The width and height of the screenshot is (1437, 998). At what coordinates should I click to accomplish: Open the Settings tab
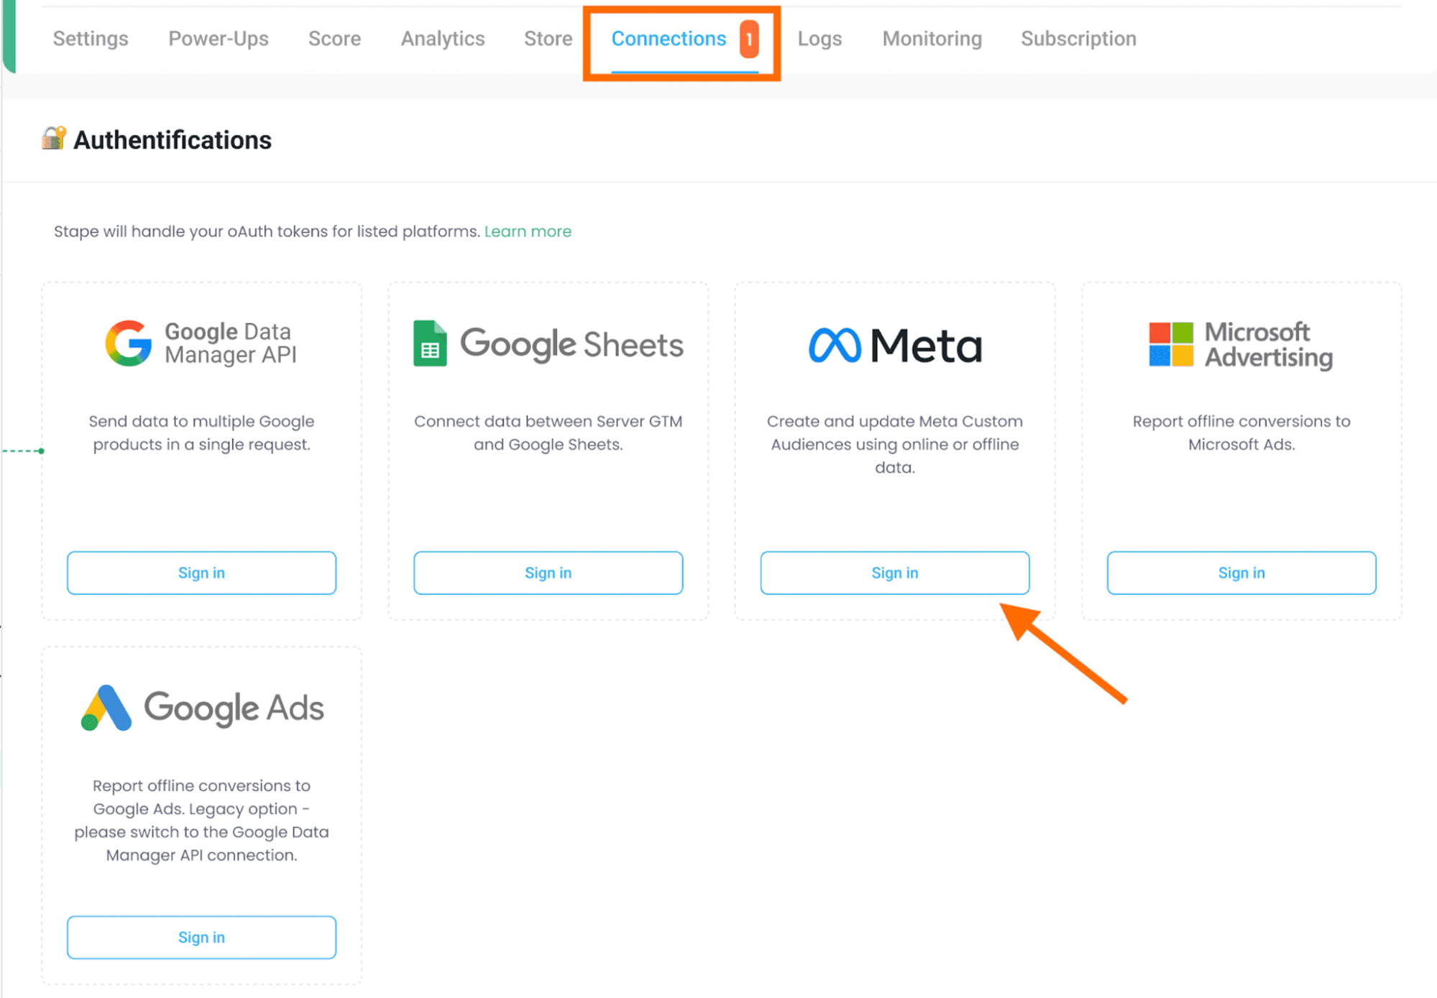[x=91, y=39]
